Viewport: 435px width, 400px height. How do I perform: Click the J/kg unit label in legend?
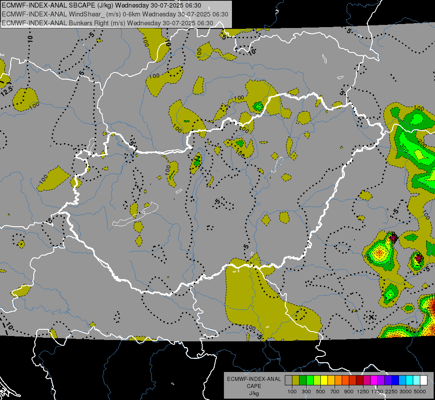[254, 393]
